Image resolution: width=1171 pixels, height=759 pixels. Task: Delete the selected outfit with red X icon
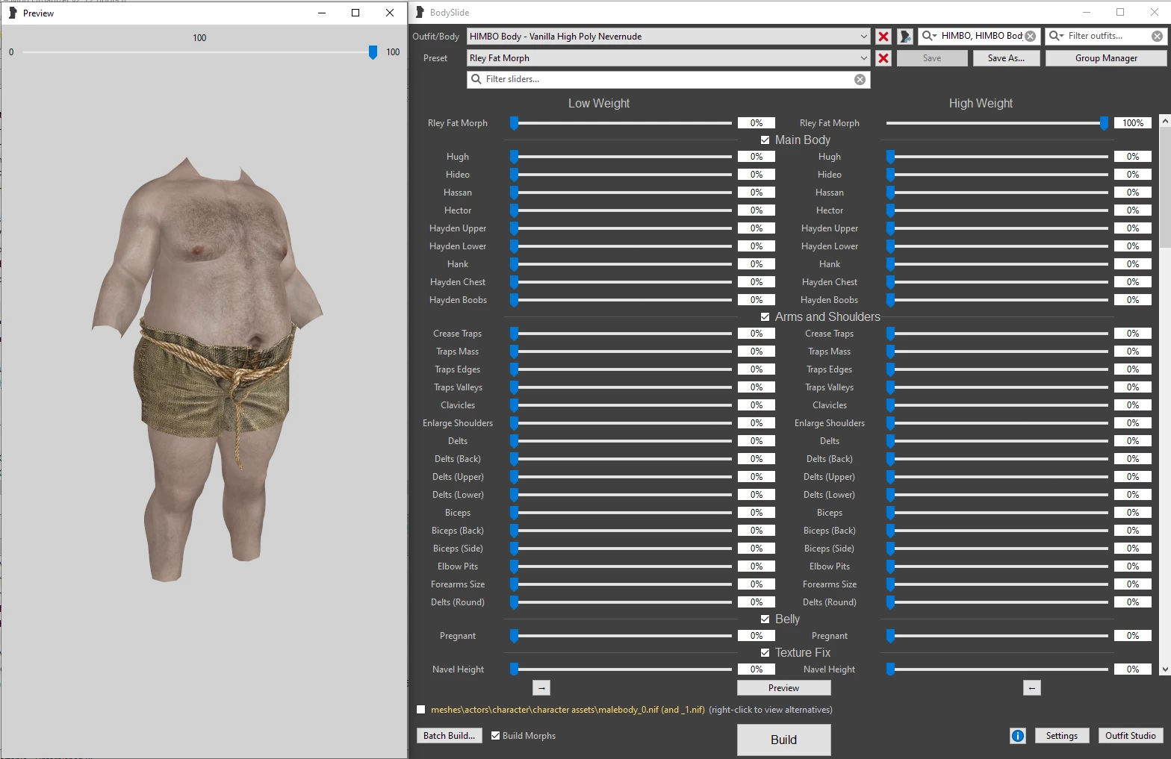(x=883, y=36)
